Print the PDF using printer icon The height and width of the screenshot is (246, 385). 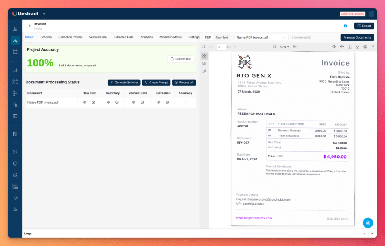click(x=365, y=47)
